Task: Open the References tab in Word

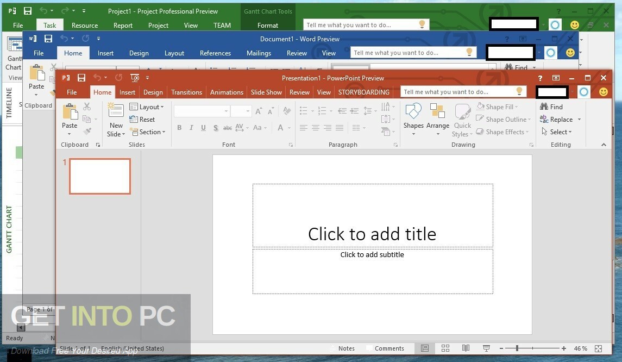Action: (x=215, y=53)
